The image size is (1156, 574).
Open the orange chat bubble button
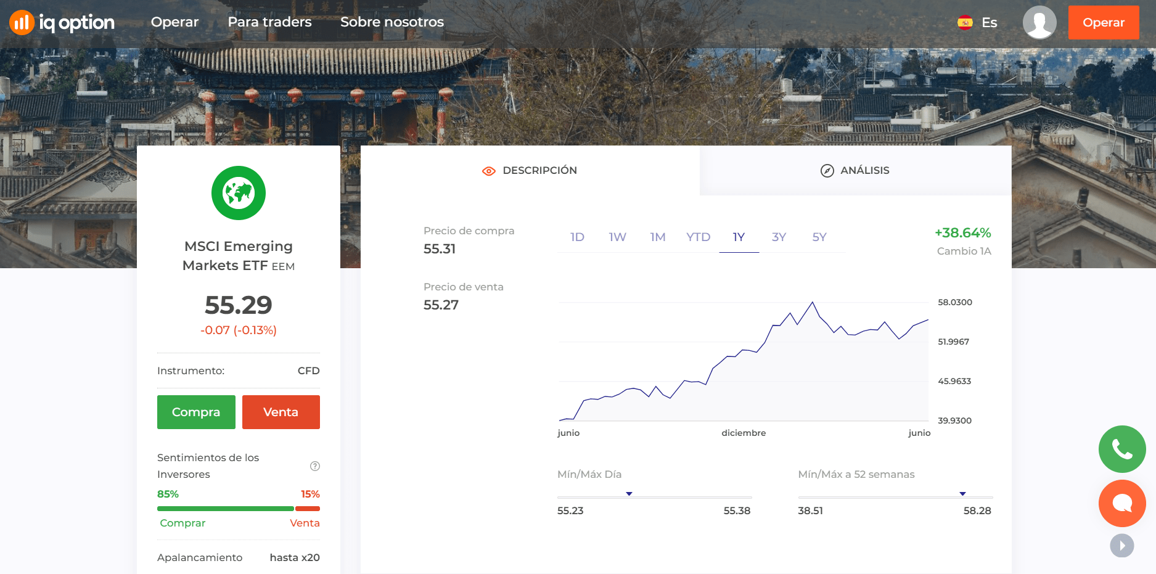point(1122,503)
